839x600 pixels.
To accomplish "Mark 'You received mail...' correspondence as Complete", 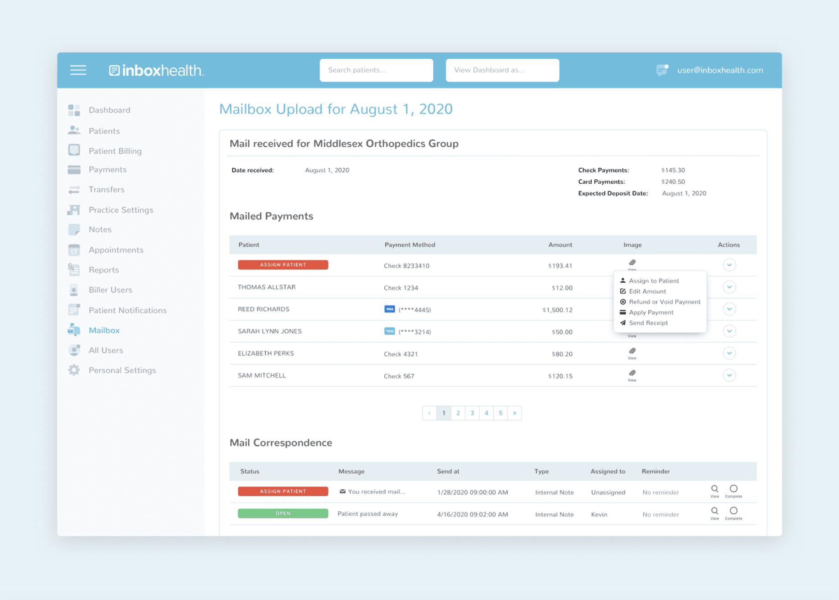I will coord(734,491).
